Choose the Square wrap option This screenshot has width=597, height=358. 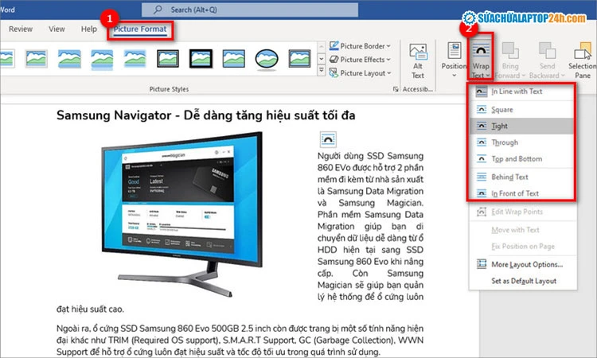tap(521, 110)
